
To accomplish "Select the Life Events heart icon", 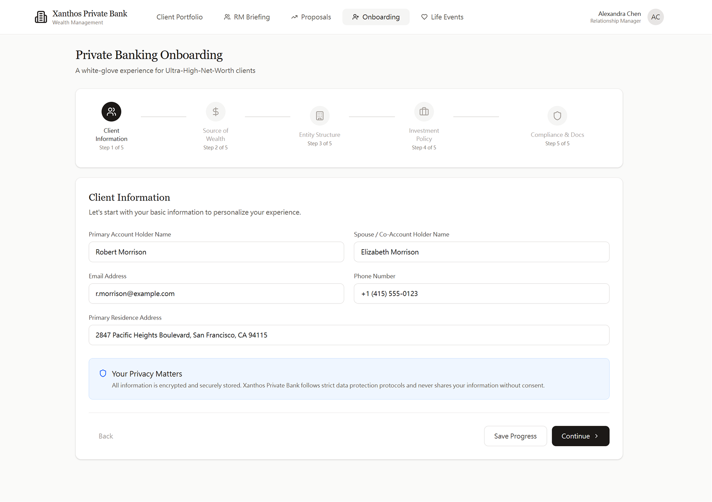I will (x=424, y=17).
